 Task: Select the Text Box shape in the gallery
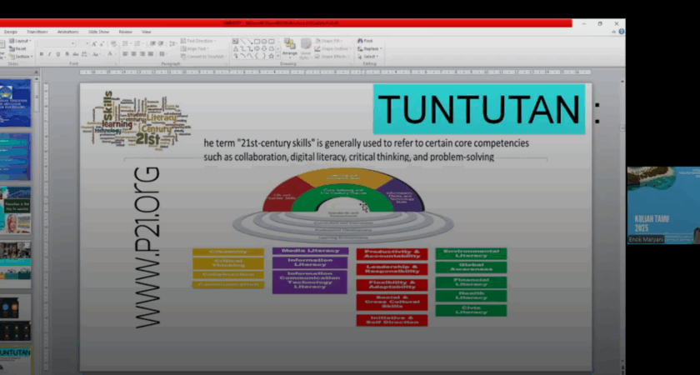click(235, 41)
